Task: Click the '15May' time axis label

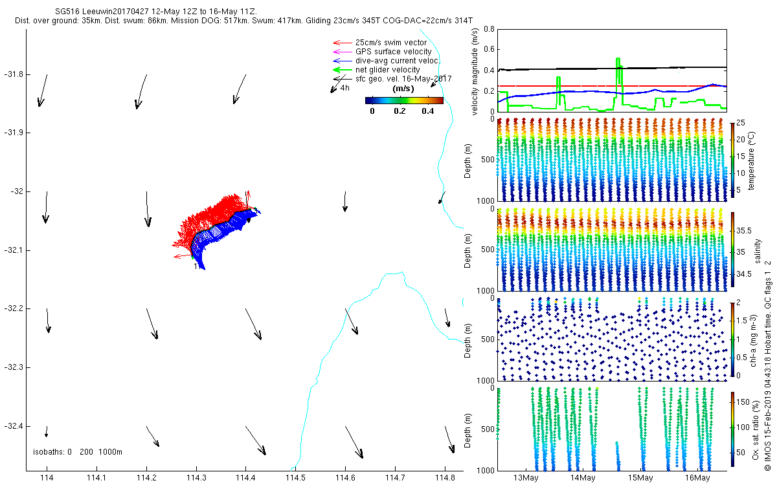Action: (x=640, y=477)
